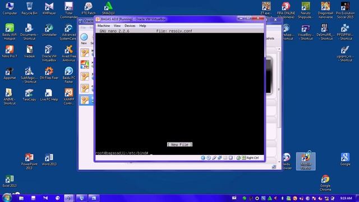Click the green keyboard capture indicator beside Right Ctrl
The image size is (359, 202).
pos(244,158)
